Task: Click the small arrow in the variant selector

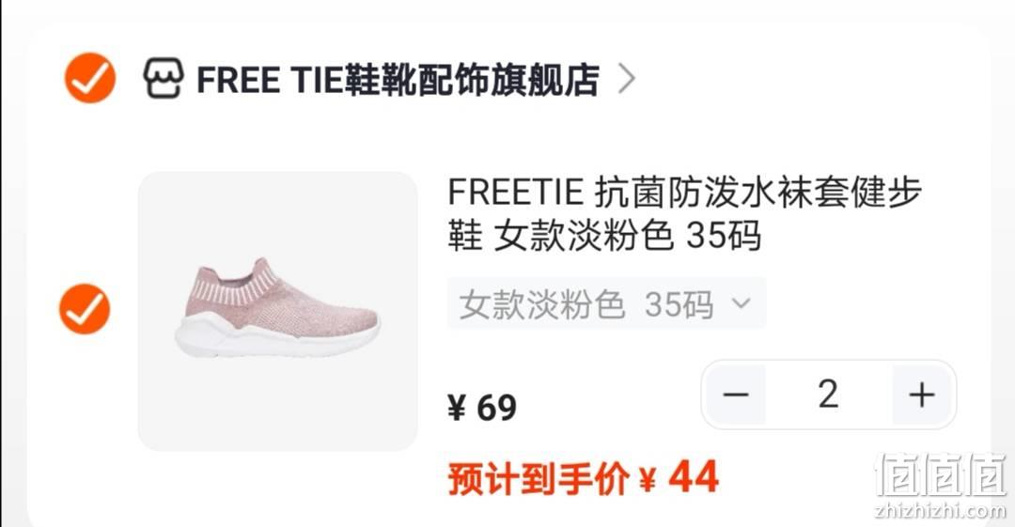Action: [x=741, y=302]
